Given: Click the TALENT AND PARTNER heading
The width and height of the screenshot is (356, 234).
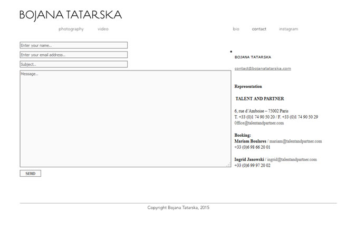Looking at the screenshot, I should point(259,99).
